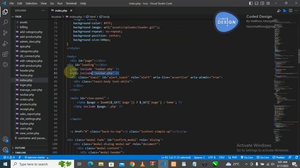Screen dimensions: 300x168
Task: Click the Windows Start button
Action: pos(5,164)
